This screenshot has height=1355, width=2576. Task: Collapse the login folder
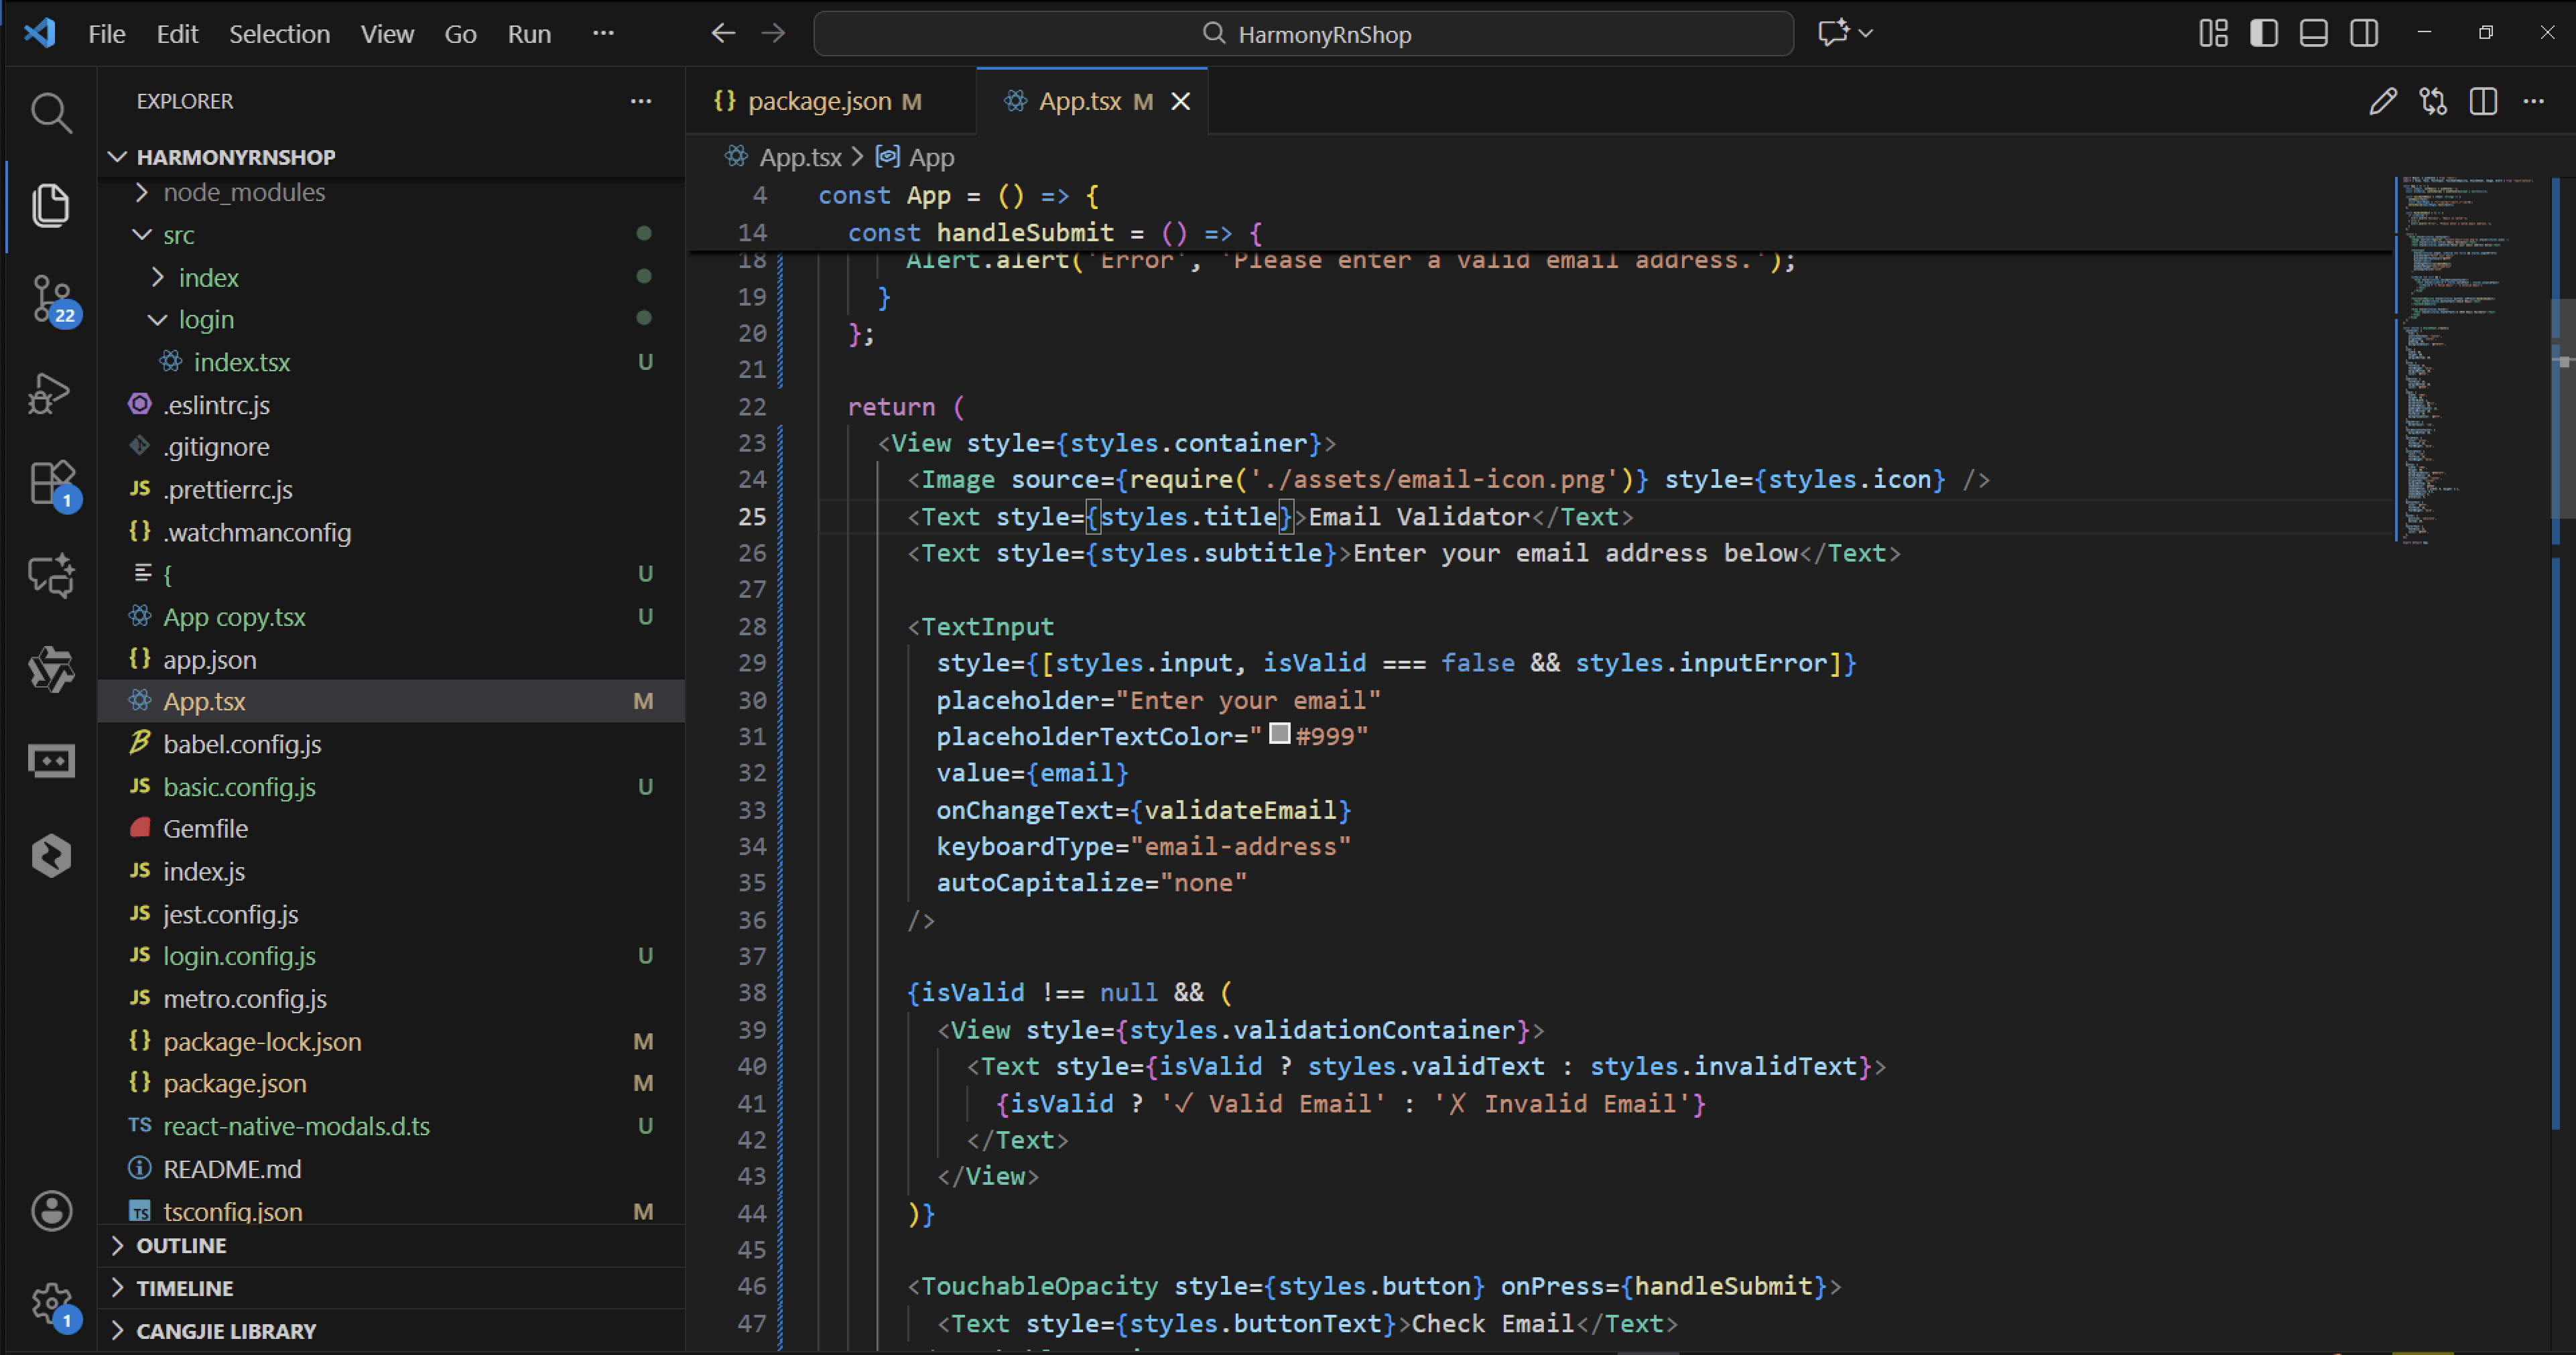tap(205, 320)
